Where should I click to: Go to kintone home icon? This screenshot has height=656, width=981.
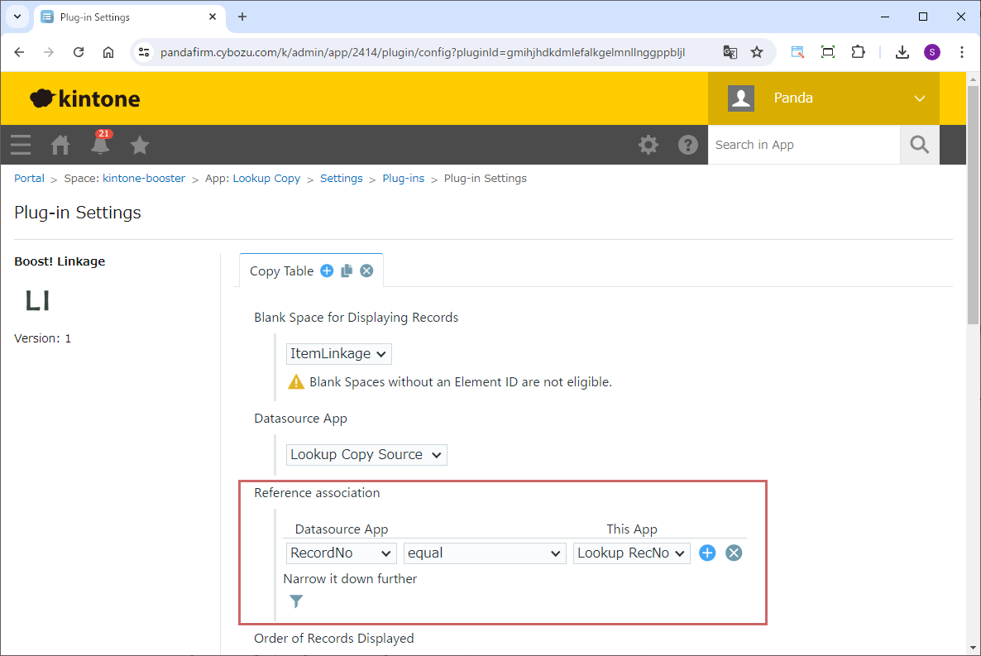[x=60, y=146]
